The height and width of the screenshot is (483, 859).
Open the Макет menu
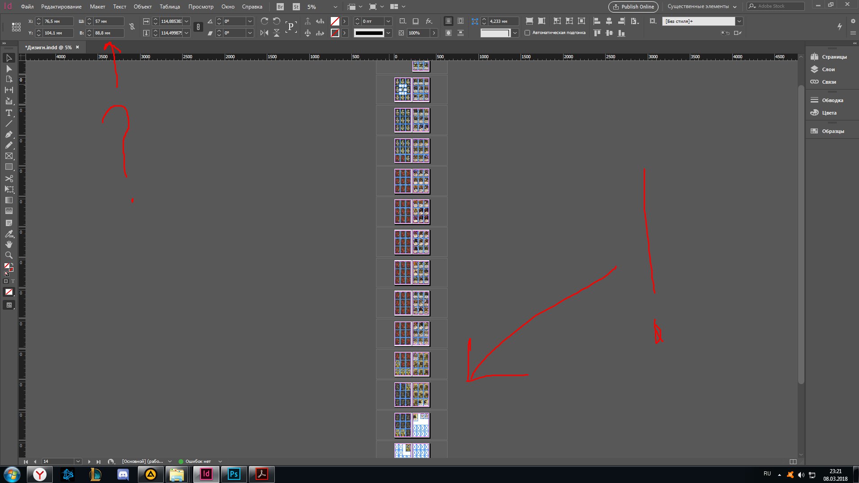(x=97, y=7)
